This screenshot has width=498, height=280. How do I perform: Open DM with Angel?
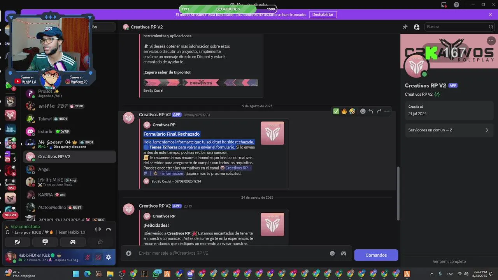click(x=69, y=169)
